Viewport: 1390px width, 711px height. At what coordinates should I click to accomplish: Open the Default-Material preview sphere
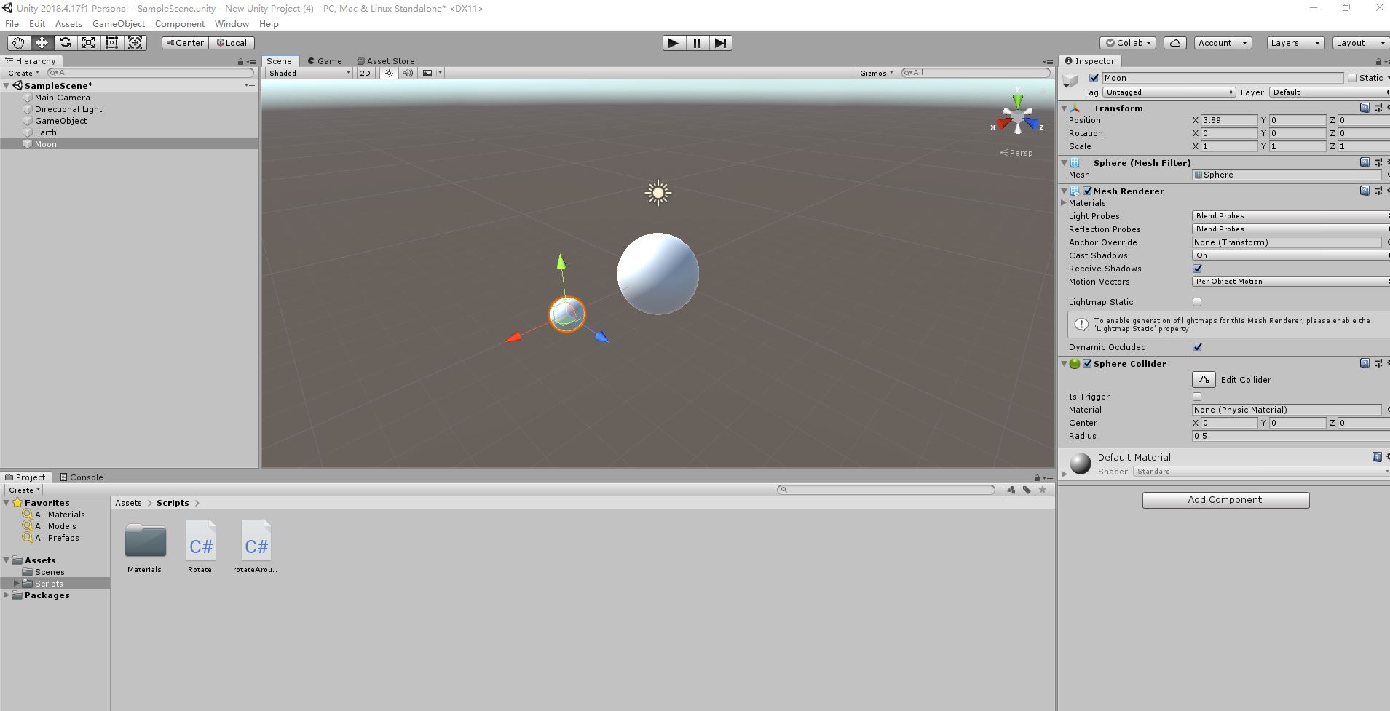pyautogui.click(x=1081, y=463)
